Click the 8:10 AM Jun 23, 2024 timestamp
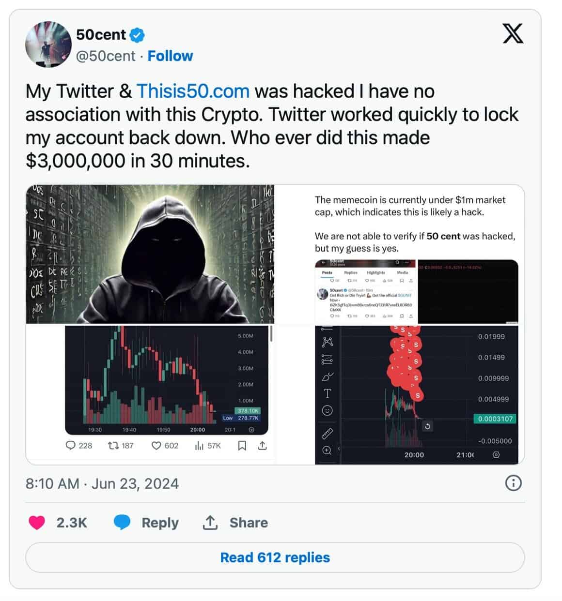 pos(102,483)
